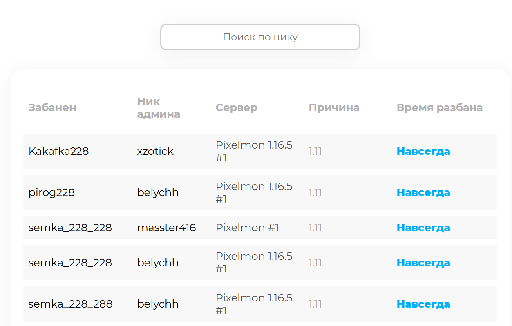Screen dimensions: 512x326
Task: Click the Сервер column header
Action: pos(236,107)
